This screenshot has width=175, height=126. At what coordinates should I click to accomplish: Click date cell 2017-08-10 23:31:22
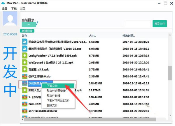pos(136,42)
